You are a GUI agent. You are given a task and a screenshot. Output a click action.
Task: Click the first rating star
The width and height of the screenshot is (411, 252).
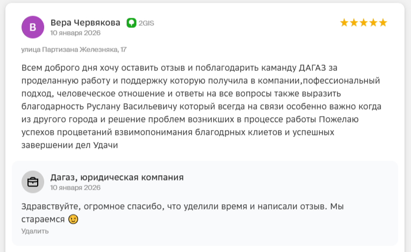click(344, 23)
